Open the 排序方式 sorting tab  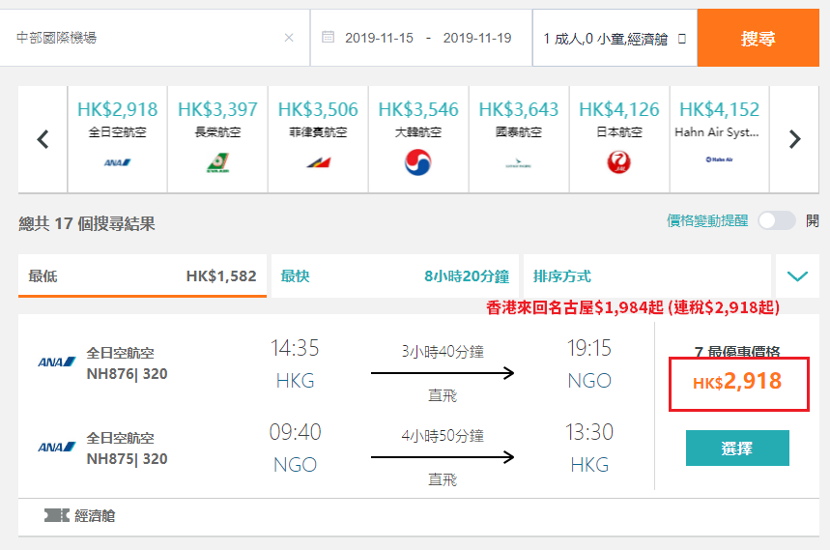point(646,275)
